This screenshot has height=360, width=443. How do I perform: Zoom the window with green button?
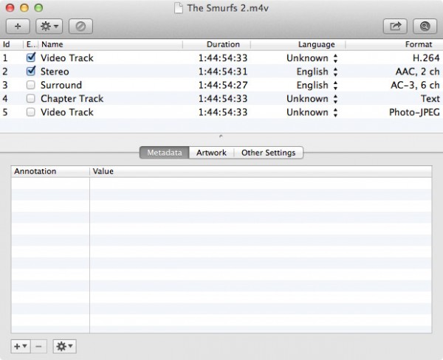coord(38,7)
